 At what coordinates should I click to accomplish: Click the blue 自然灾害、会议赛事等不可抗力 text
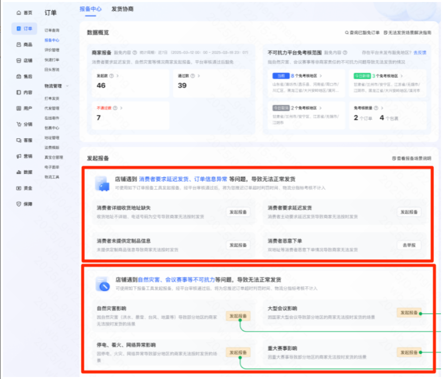click(x=176, y=279)
